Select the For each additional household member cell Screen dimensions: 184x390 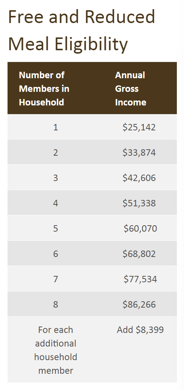coord(56,350)
